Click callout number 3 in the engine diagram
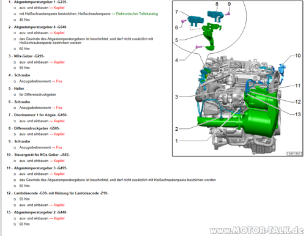The height and width of the screenshot is (236, 306). tap(177, 97)
